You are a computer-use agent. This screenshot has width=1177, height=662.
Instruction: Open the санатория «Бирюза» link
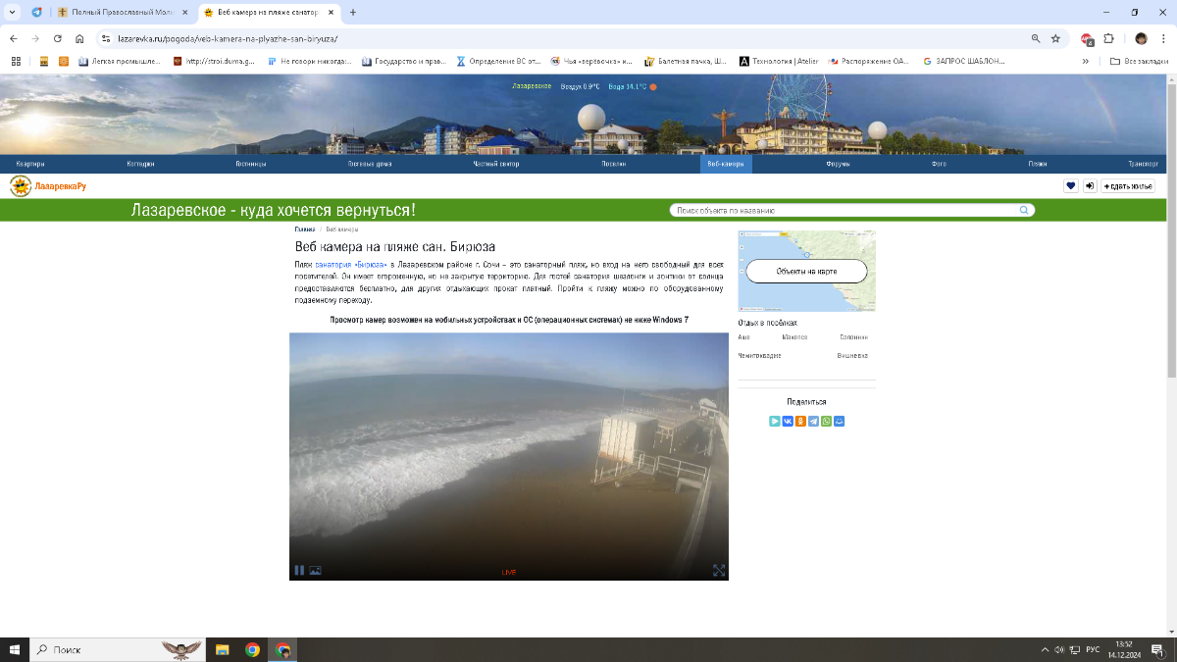351,265
